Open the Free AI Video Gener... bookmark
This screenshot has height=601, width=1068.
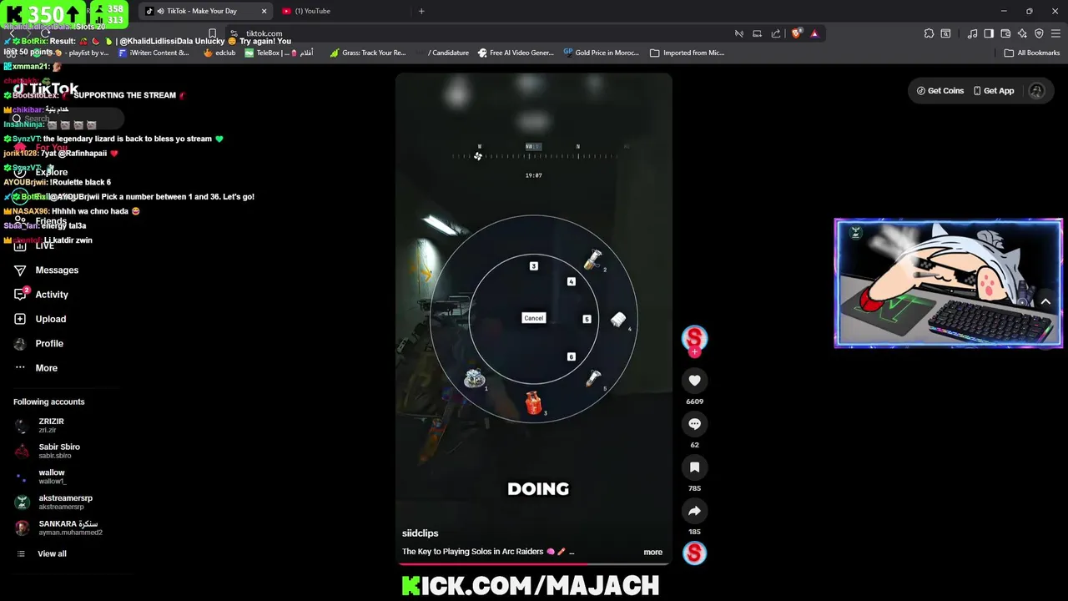point(516,53)
